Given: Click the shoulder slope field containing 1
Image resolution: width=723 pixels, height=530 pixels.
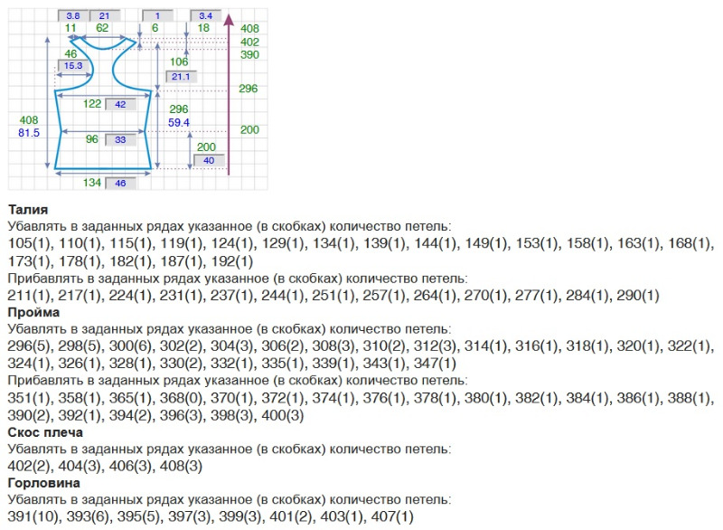Looking at the screenshot, I should (157, 15).
